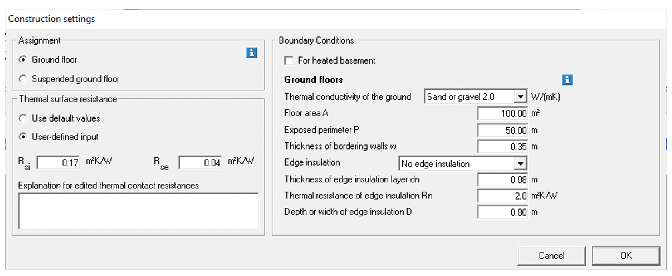Click the depth of edge insulation D field

pos(502,212)
